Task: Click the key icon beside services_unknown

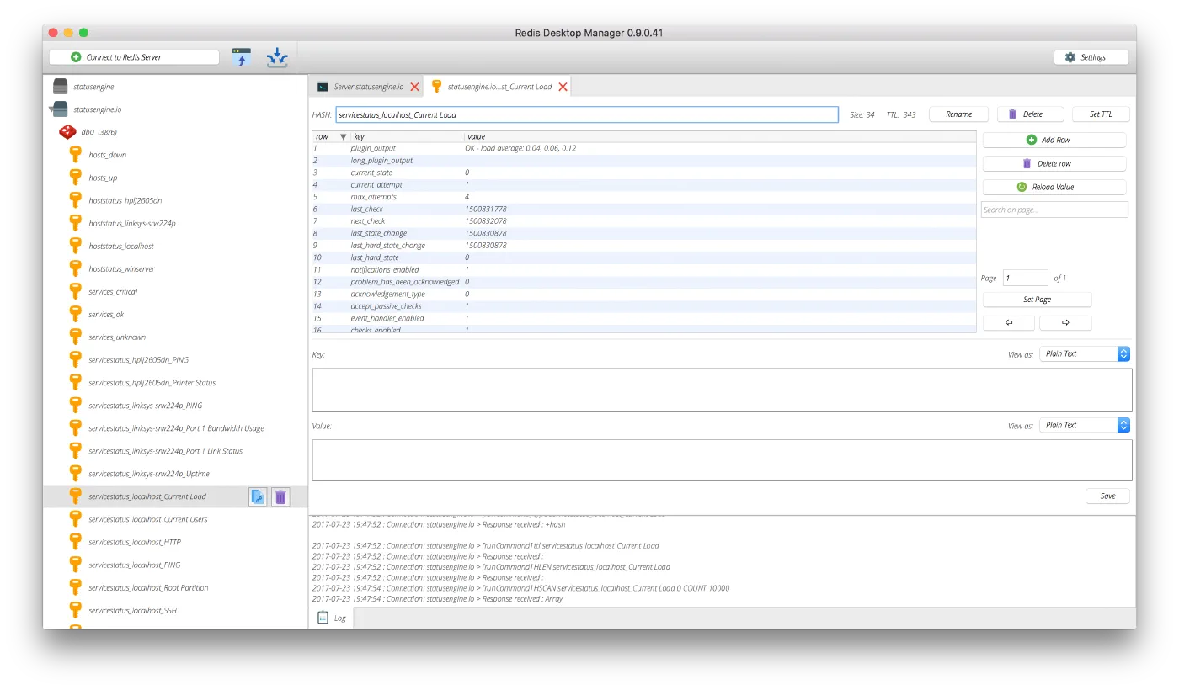Action: pos(75,337)
